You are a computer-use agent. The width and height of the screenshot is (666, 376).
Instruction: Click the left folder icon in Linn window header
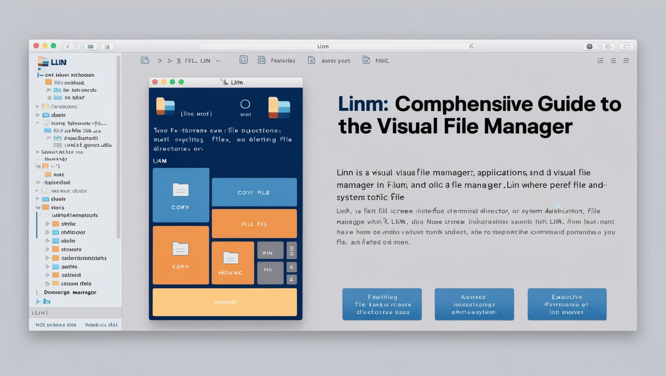166,106
